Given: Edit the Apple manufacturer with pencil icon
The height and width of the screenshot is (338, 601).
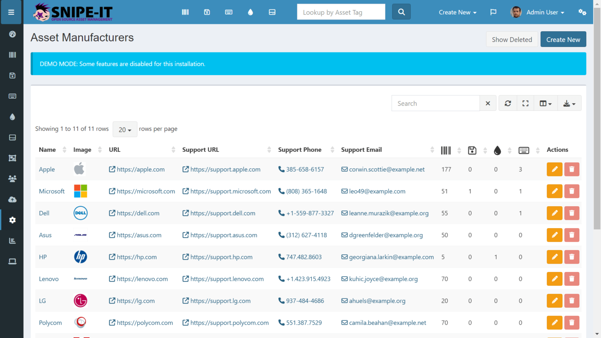Looking at the screenshot, I should point(554,169).
